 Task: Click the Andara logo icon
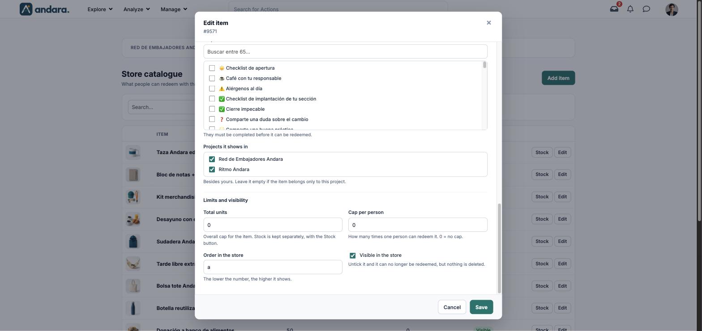point(26,9)
